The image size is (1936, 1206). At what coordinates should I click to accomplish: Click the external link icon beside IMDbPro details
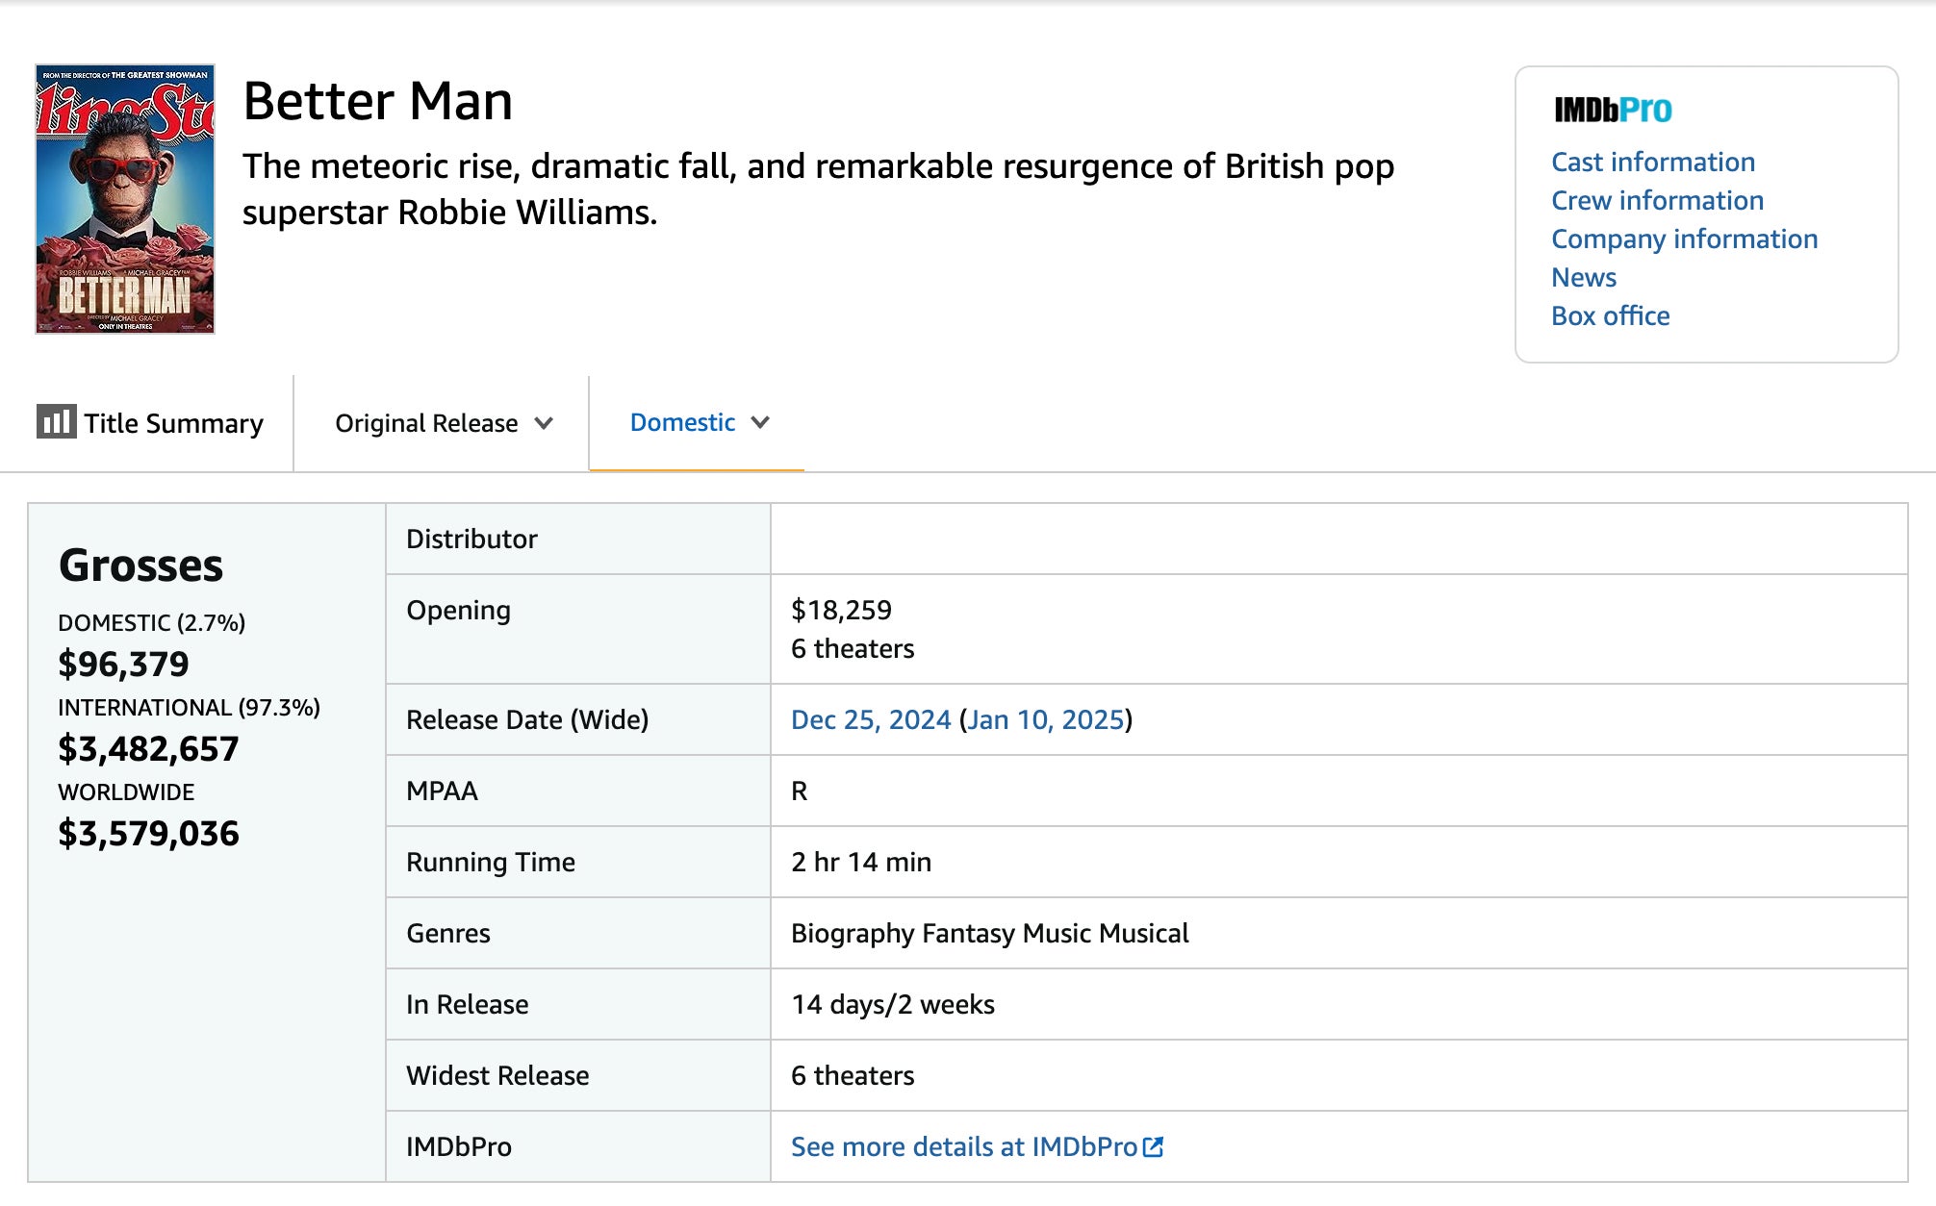[x=1153, y=1146]
